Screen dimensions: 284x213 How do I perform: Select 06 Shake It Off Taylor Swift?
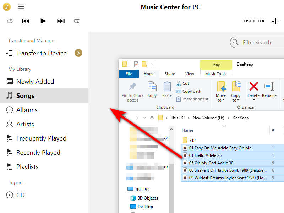pos(233,170)
